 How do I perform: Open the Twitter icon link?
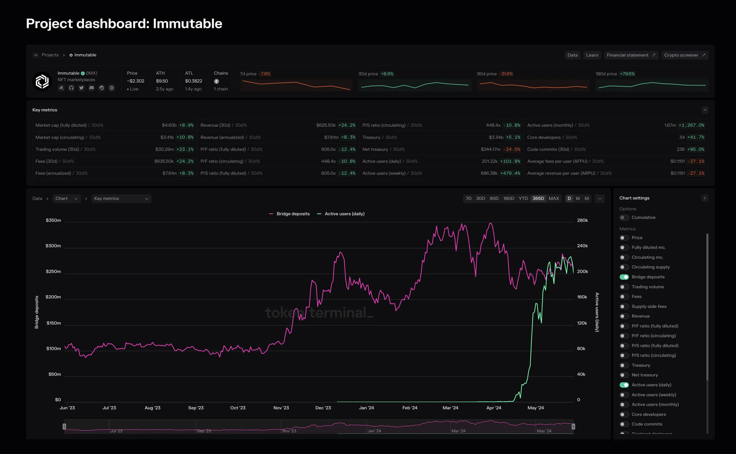[81, 88]
